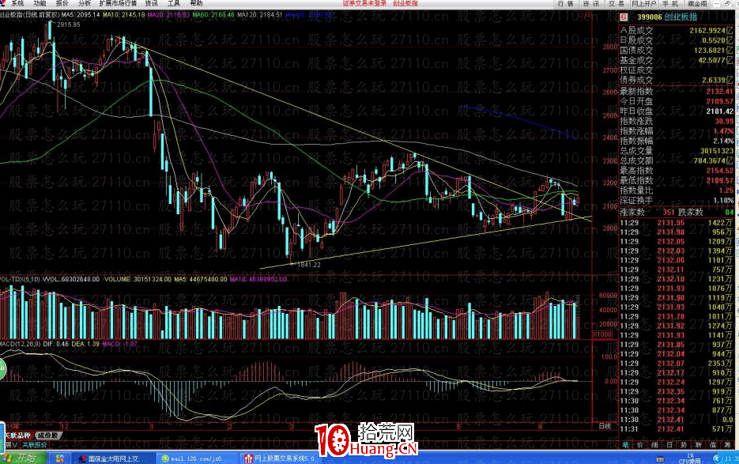
Task: Select the 价 tab in quote panel
Action: 640,445
